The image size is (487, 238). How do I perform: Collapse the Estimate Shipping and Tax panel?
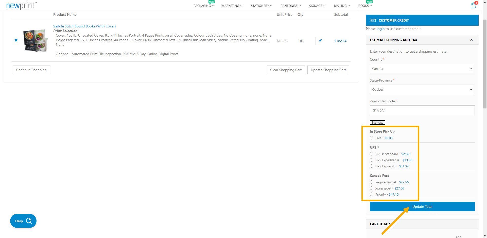(472, 40)
